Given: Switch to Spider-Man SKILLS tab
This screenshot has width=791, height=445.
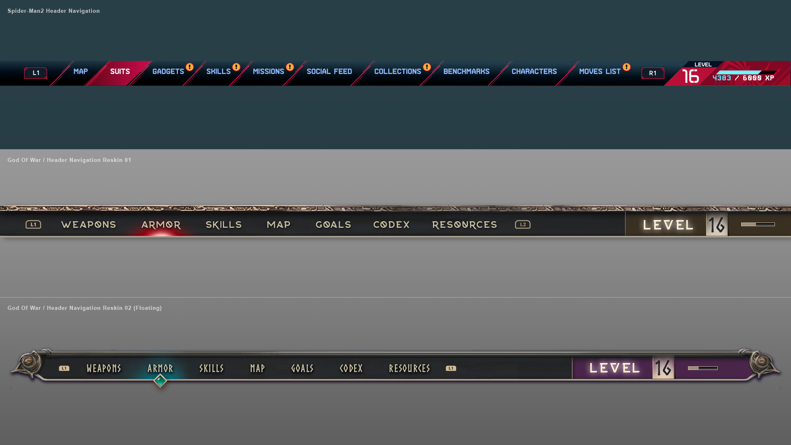Looking at the screenshot, I should coord(218,72).
